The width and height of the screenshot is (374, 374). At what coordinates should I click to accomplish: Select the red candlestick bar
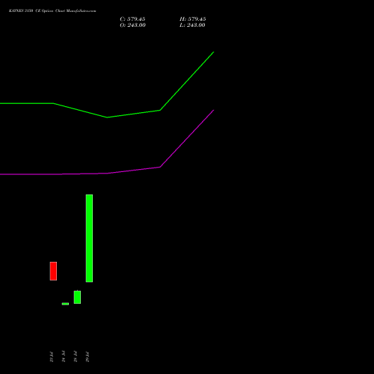coord(53,271)
